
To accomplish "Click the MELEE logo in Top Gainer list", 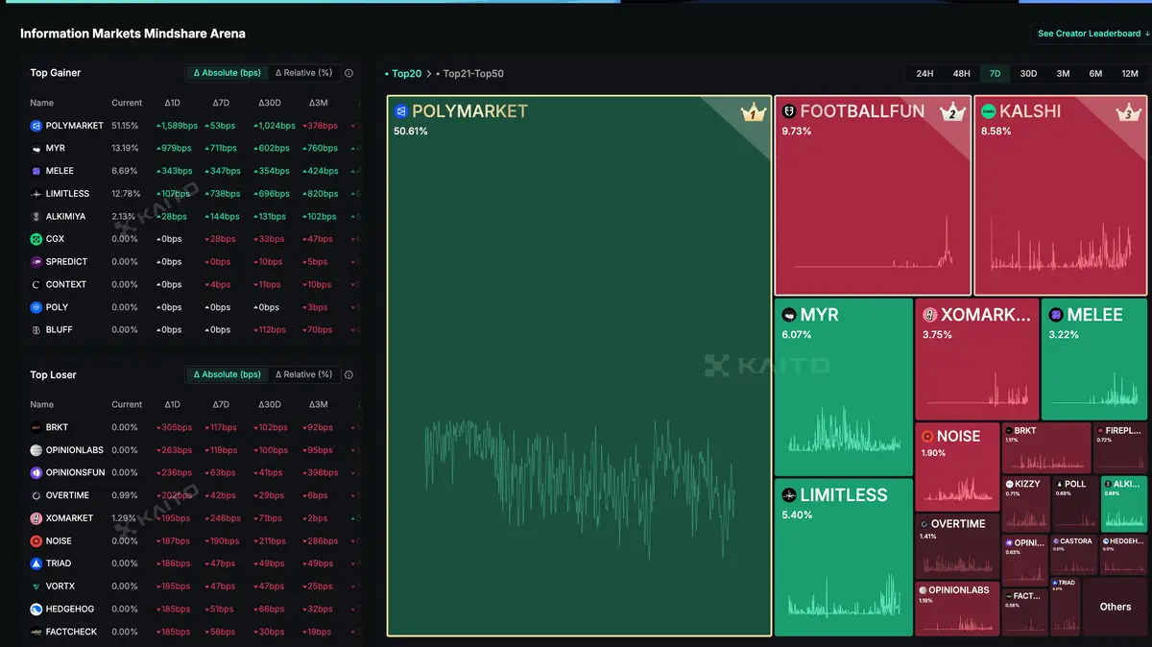I will (x=36, y=171).
